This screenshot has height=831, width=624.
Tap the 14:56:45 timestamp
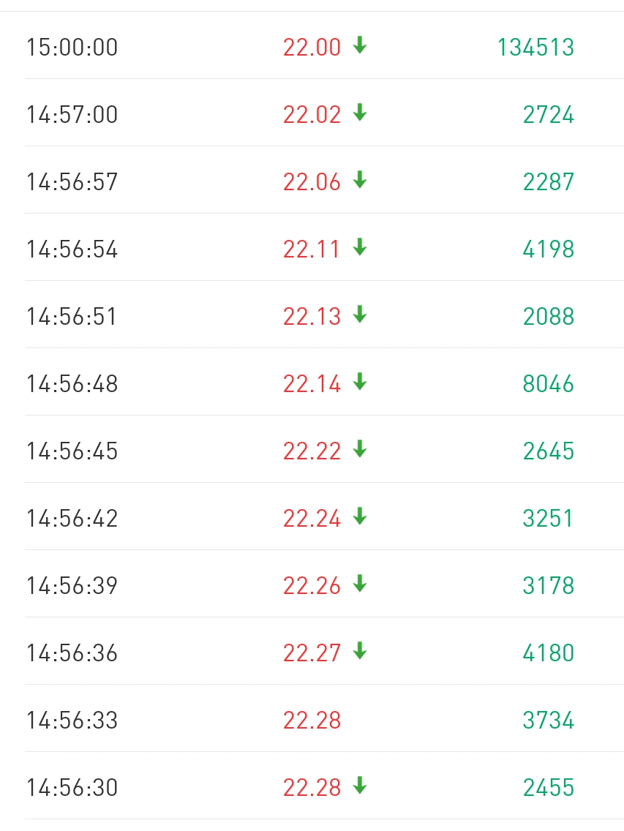72,451
